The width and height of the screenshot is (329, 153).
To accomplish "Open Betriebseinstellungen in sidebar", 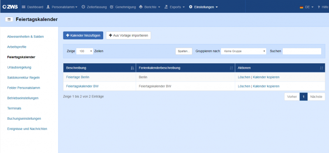I will [23, 98].
